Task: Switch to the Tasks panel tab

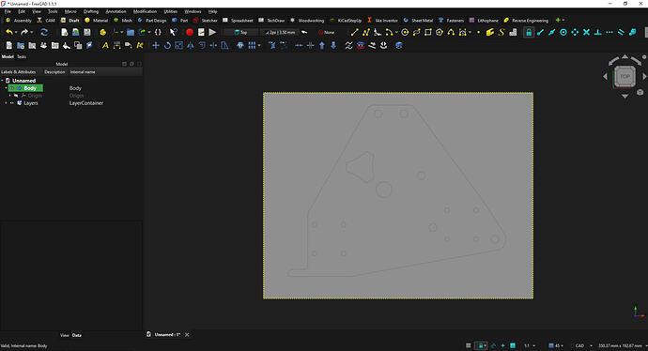Action: 22,56
